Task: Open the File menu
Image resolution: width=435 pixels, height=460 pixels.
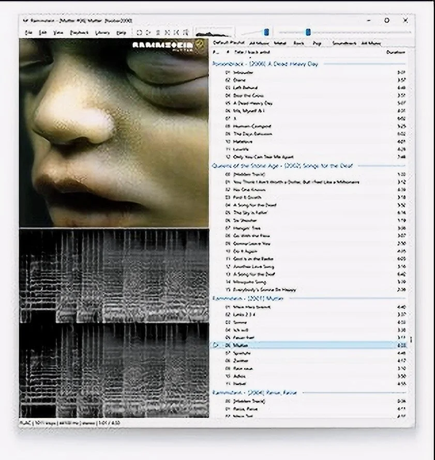Action: [29, 33]
